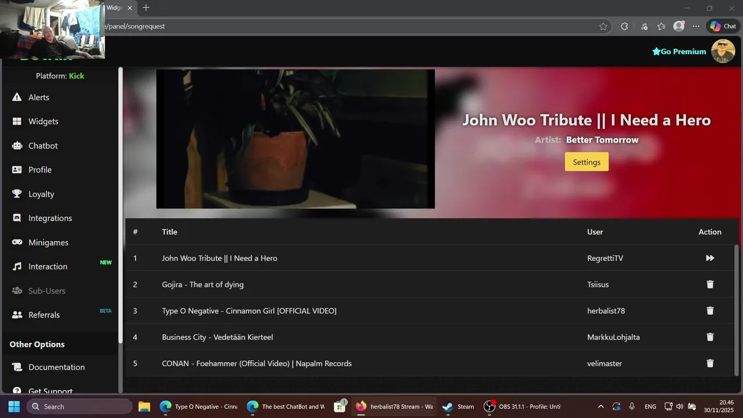Open File Explorer from the taskbar
743x418 pixels.
coord(144,406)
